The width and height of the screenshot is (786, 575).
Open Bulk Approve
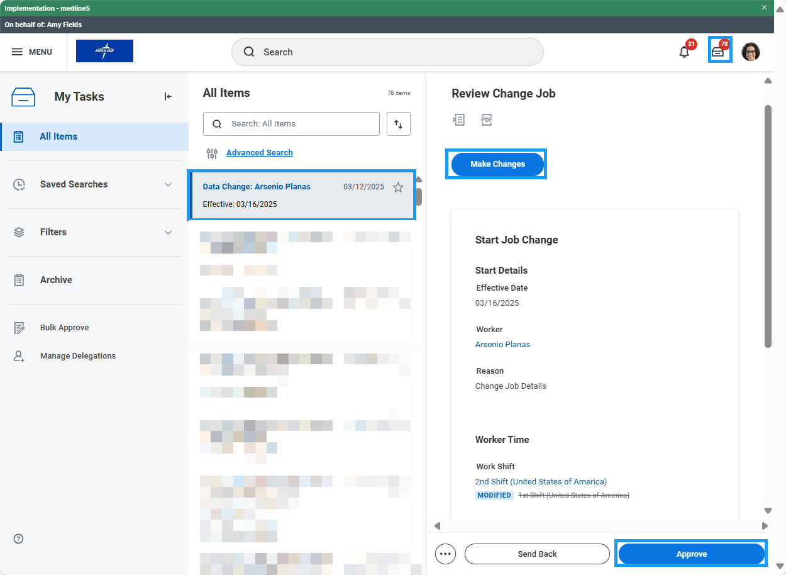point(64,328)
